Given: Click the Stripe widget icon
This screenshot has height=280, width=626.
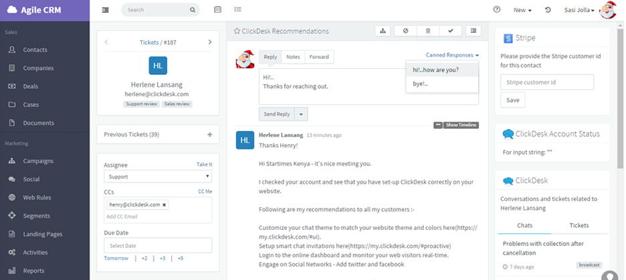Looking at the screenshot, I should point(508,39).
